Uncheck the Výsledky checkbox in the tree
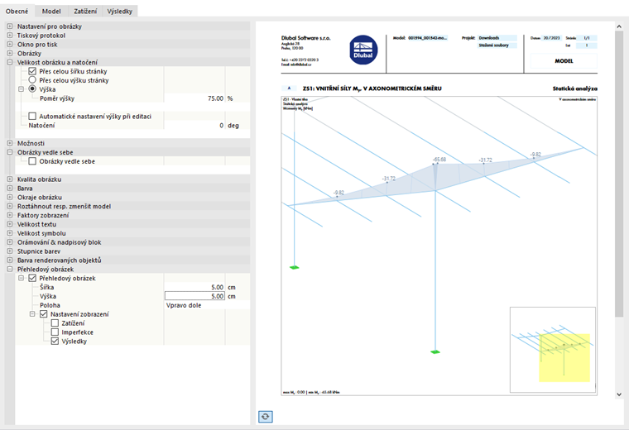Screen dimensions: 629x430 pos(55,341)
